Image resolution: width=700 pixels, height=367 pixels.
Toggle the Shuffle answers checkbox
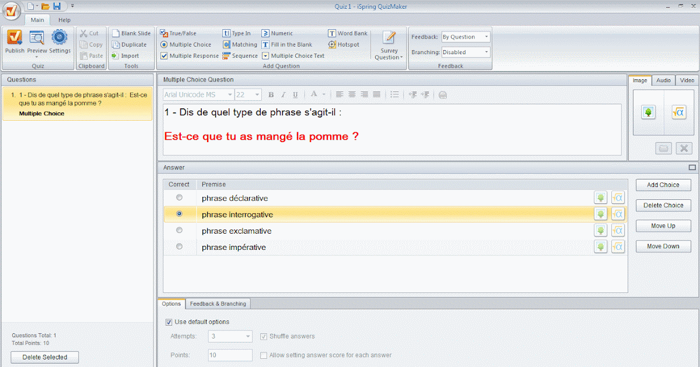coord(264,336)
